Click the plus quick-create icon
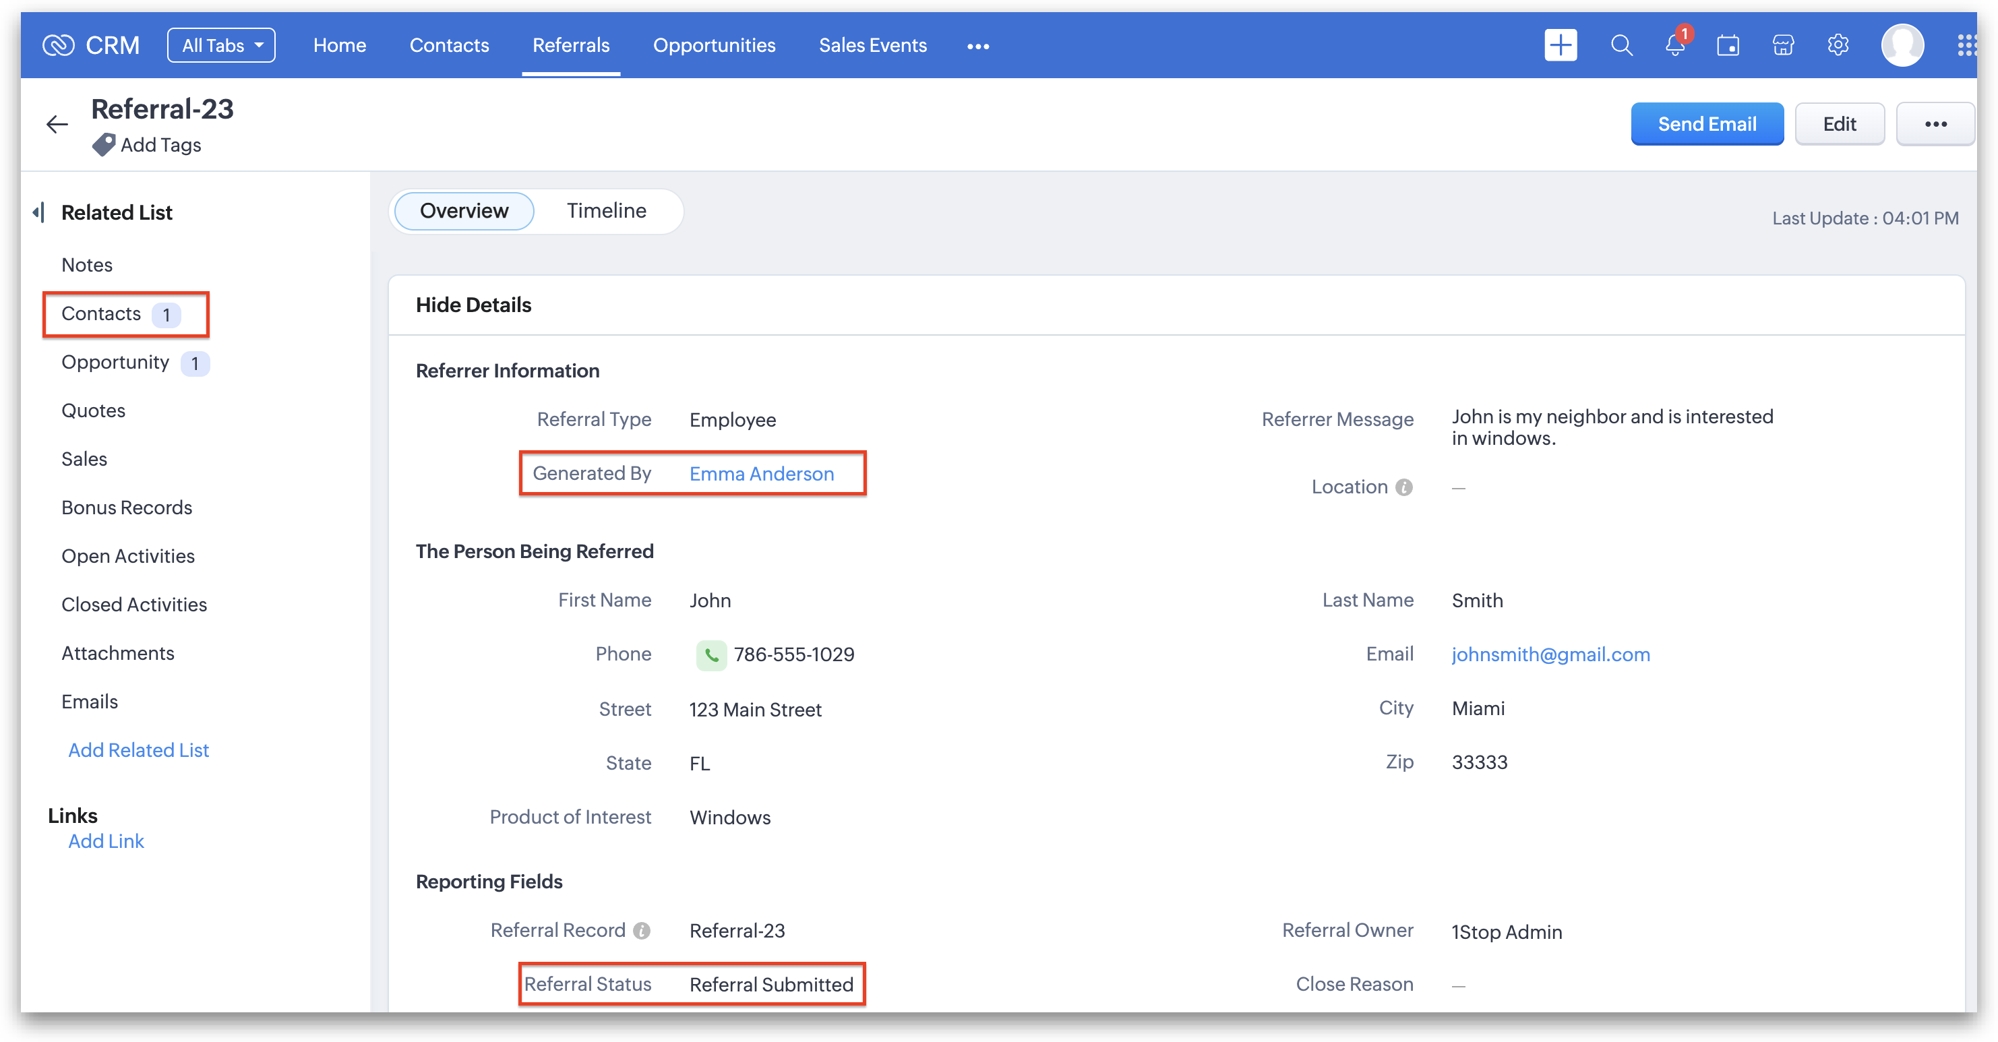This screenshot has height=1042, width=1998. [x=1560, y=46]
